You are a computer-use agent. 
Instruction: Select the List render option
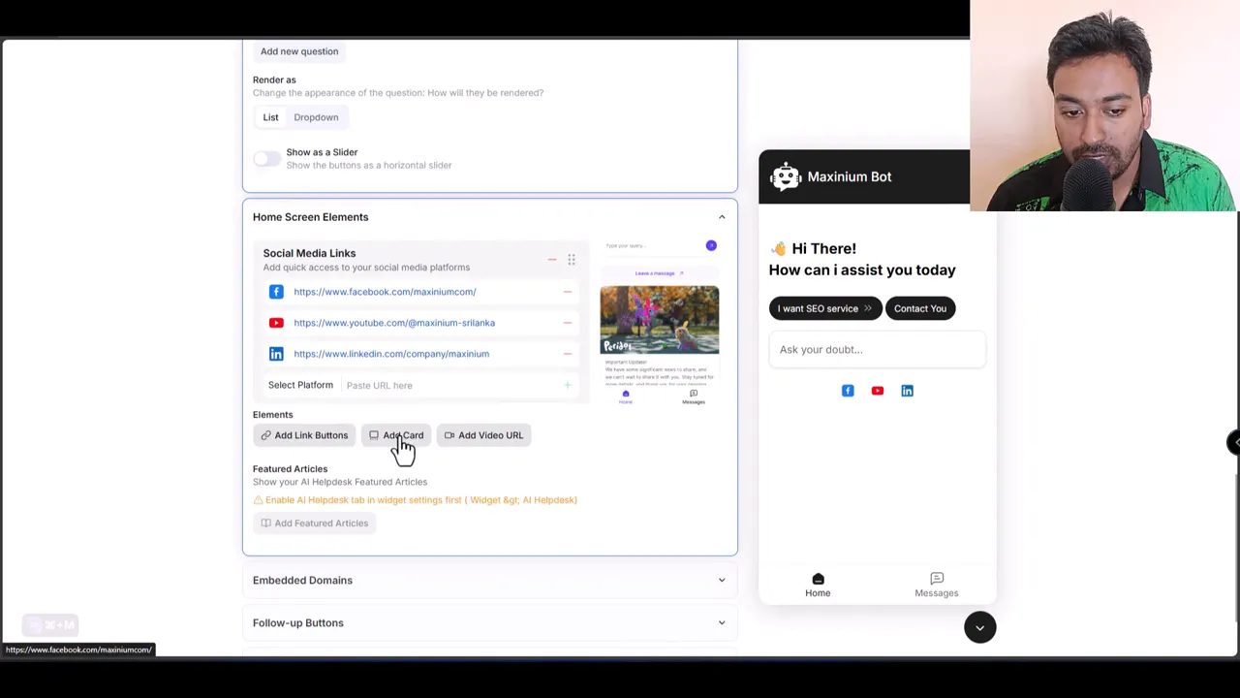coord(270,116)
